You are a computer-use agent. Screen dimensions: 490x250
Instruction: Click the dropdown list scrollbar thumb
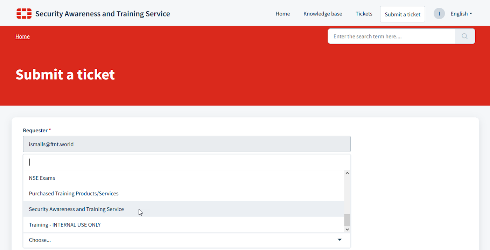click(347, 220)
